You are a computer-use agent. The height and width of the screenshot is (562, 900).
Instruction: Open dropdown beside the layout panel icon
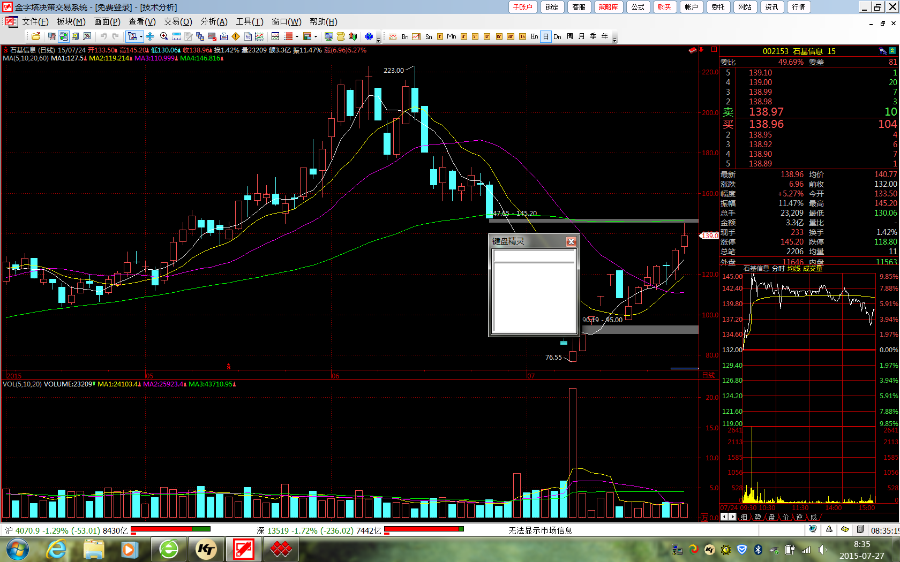[x=316, y=36]
